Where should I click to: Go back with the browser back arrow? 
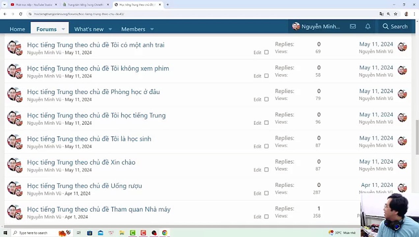(5, 14)
